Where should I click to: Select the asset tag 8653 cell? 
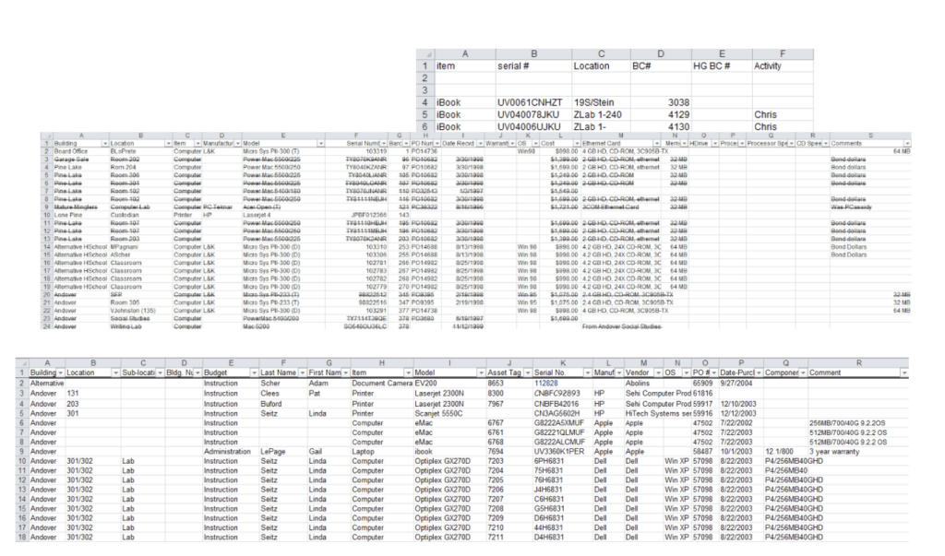(x=508, y=384)
